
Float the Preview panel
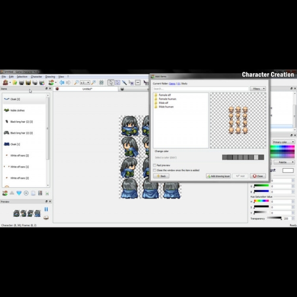click(x=46, y=201)
